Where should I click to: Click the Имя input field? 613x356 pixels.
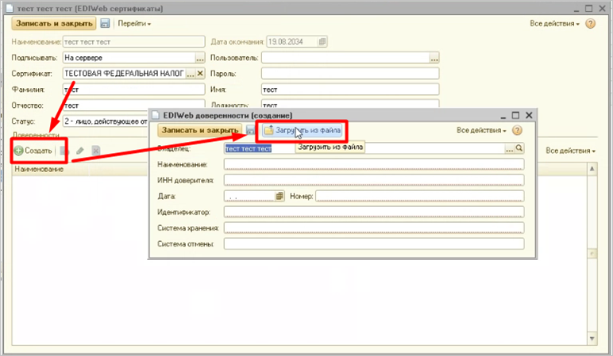[x=350, y=90]
